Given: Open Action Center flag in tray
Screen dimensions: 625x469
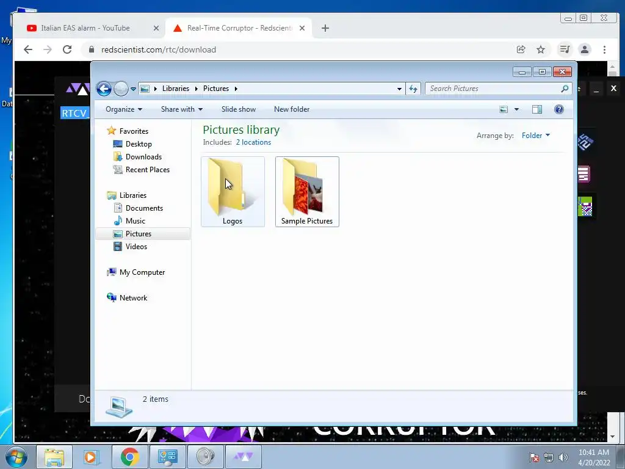Looking at the screenshot, I should pos(534,457).
